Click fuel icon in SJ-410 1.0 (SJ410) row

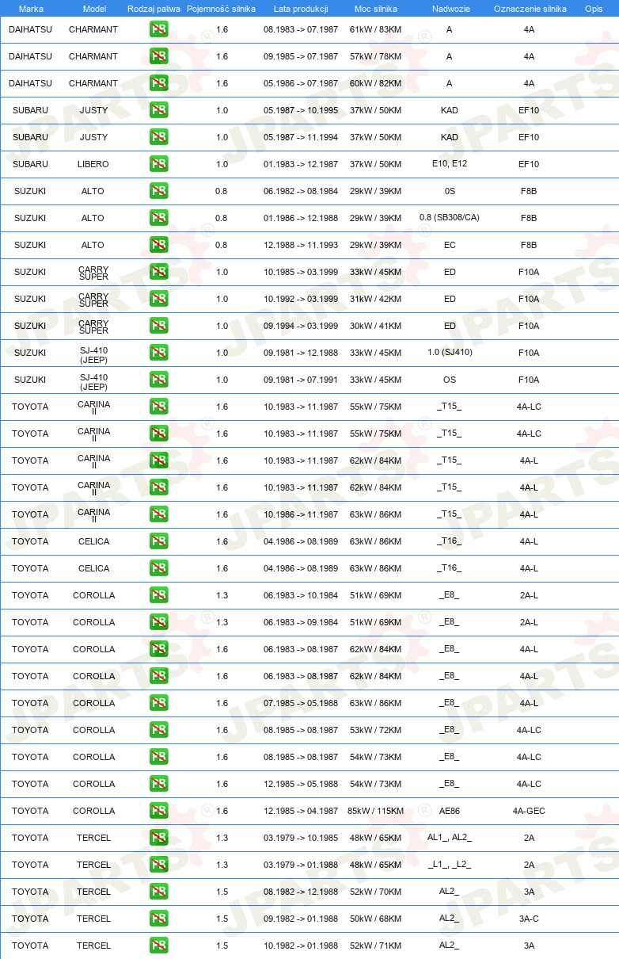tap(158, 353)
